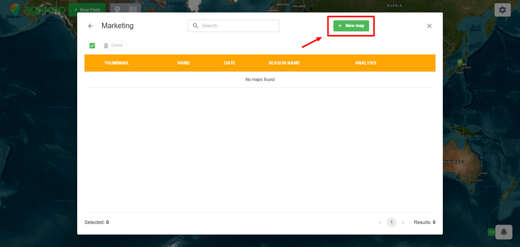This screenshot has height=247, width=520.
Task: Click the previous page chevron in pagination
Action: tap(380, 222)
